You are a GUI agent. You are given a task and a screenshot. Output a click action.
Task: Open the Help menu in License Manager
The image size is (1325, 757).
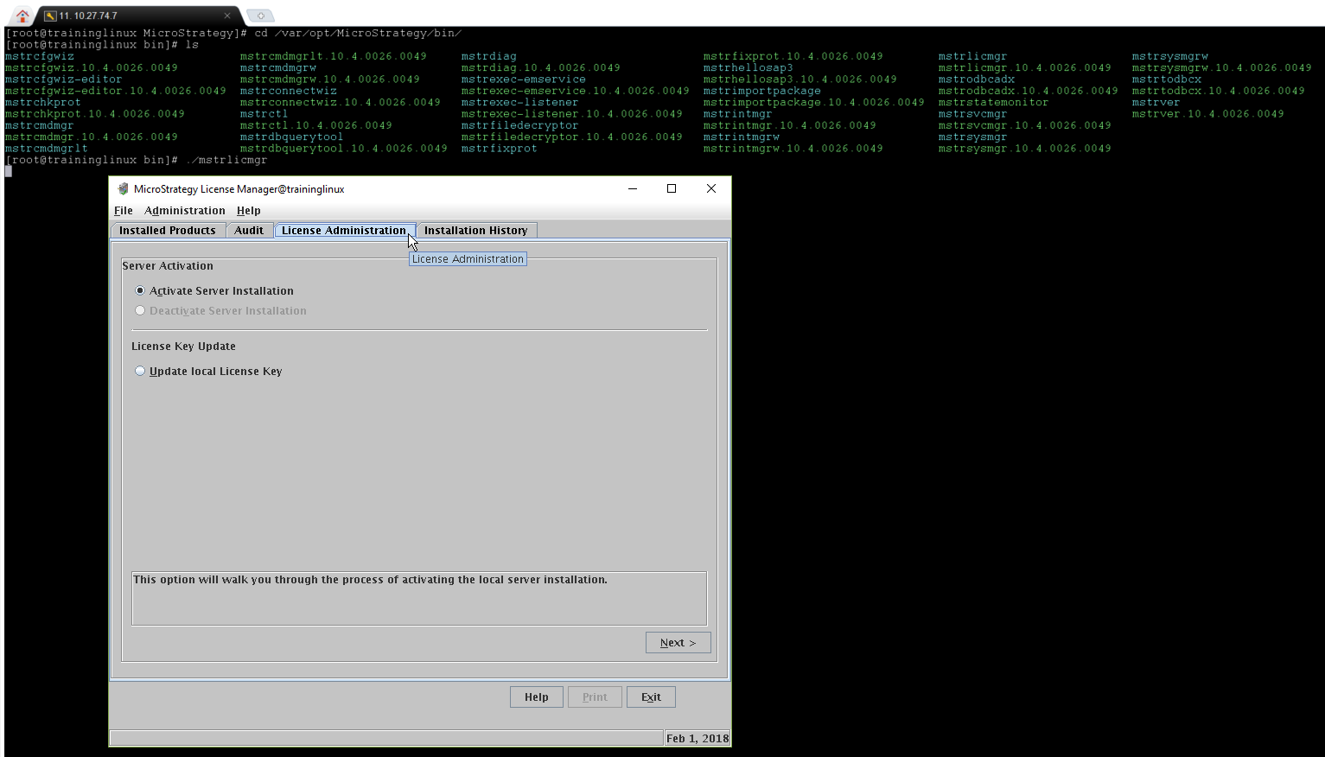(x=248, y=210)
